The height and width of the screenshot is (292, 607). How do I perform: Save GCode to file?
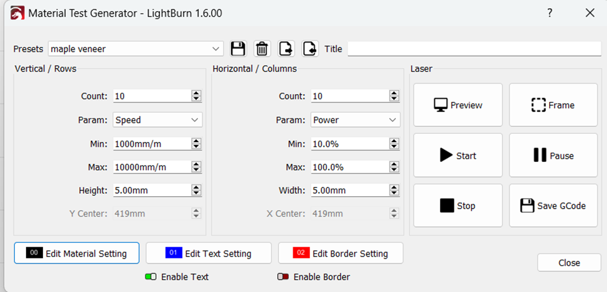553,205
